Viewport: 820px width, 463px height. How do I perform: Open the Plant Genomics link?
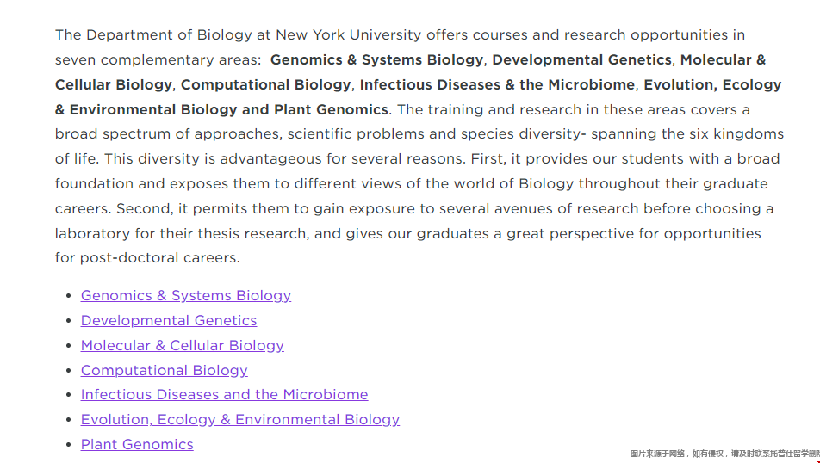pyautogui.click(x=137, y=445)
